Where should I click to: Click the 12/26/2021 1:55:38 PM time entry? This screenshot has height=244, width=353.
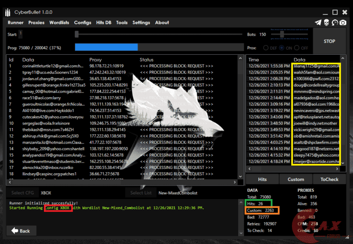point(269,66)
